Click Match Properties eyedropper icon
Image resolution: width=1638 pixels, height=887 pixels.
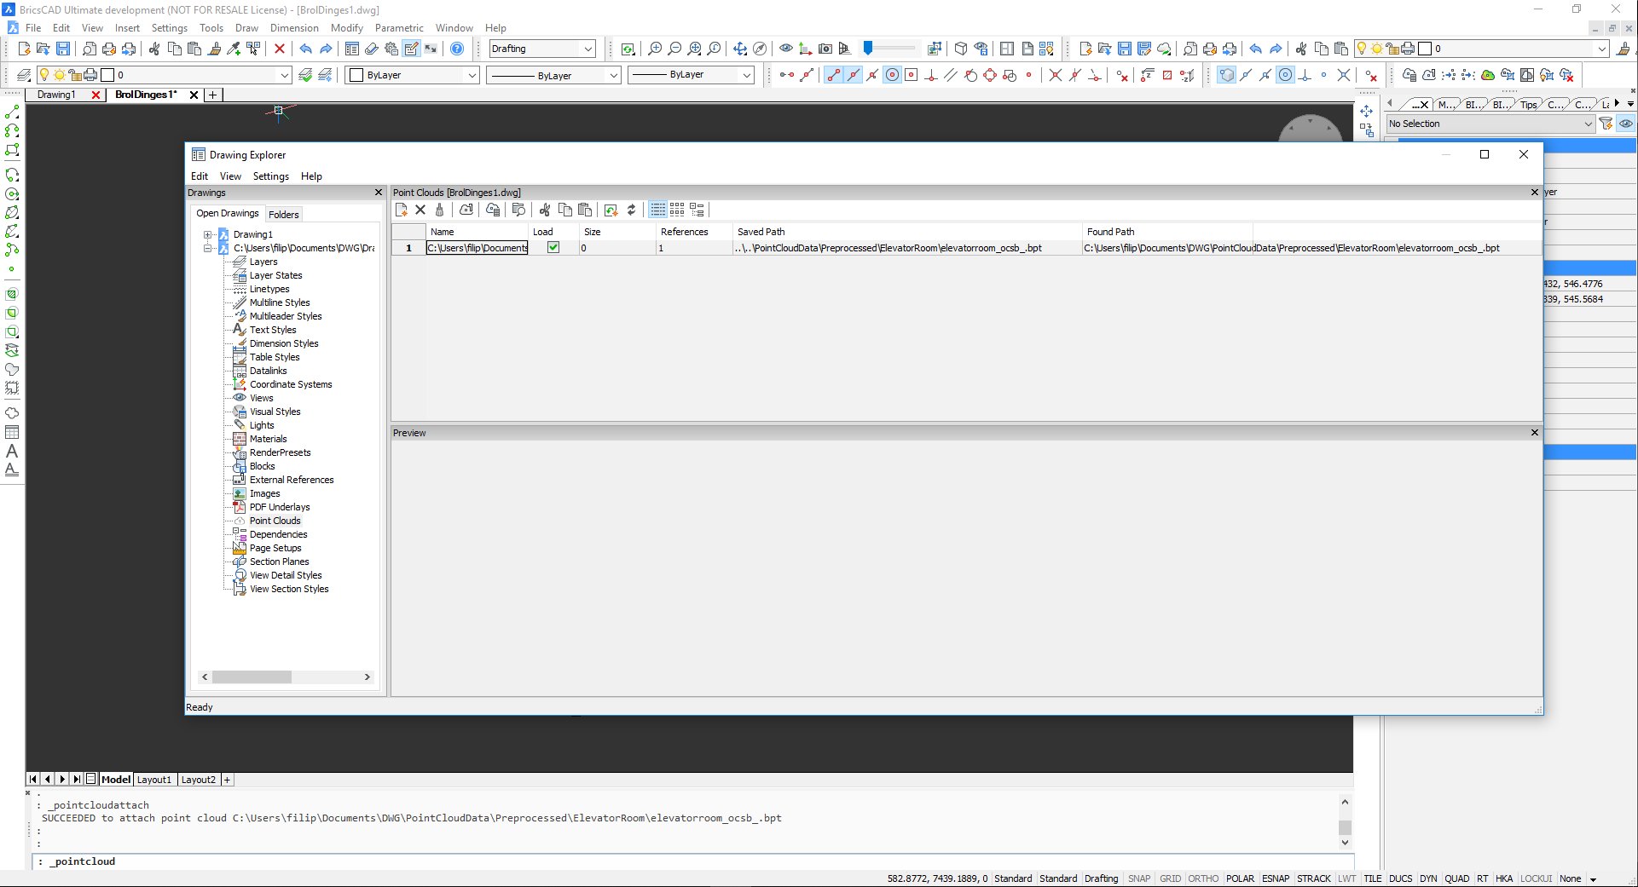(x=234, y=49)
